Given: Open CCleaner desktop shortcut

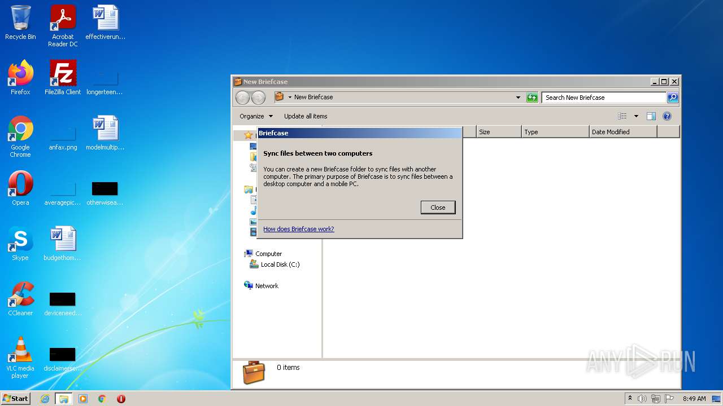Looking at the screenshot, I should coord(20,299).
